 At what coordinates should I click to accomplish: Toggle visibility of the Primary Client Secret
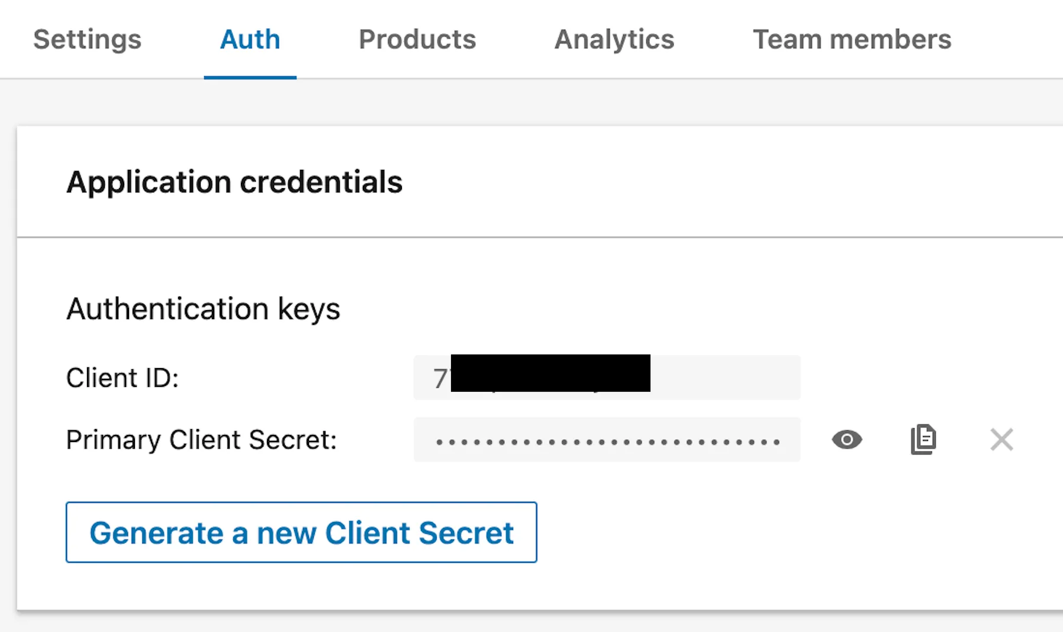click(846, 439)
